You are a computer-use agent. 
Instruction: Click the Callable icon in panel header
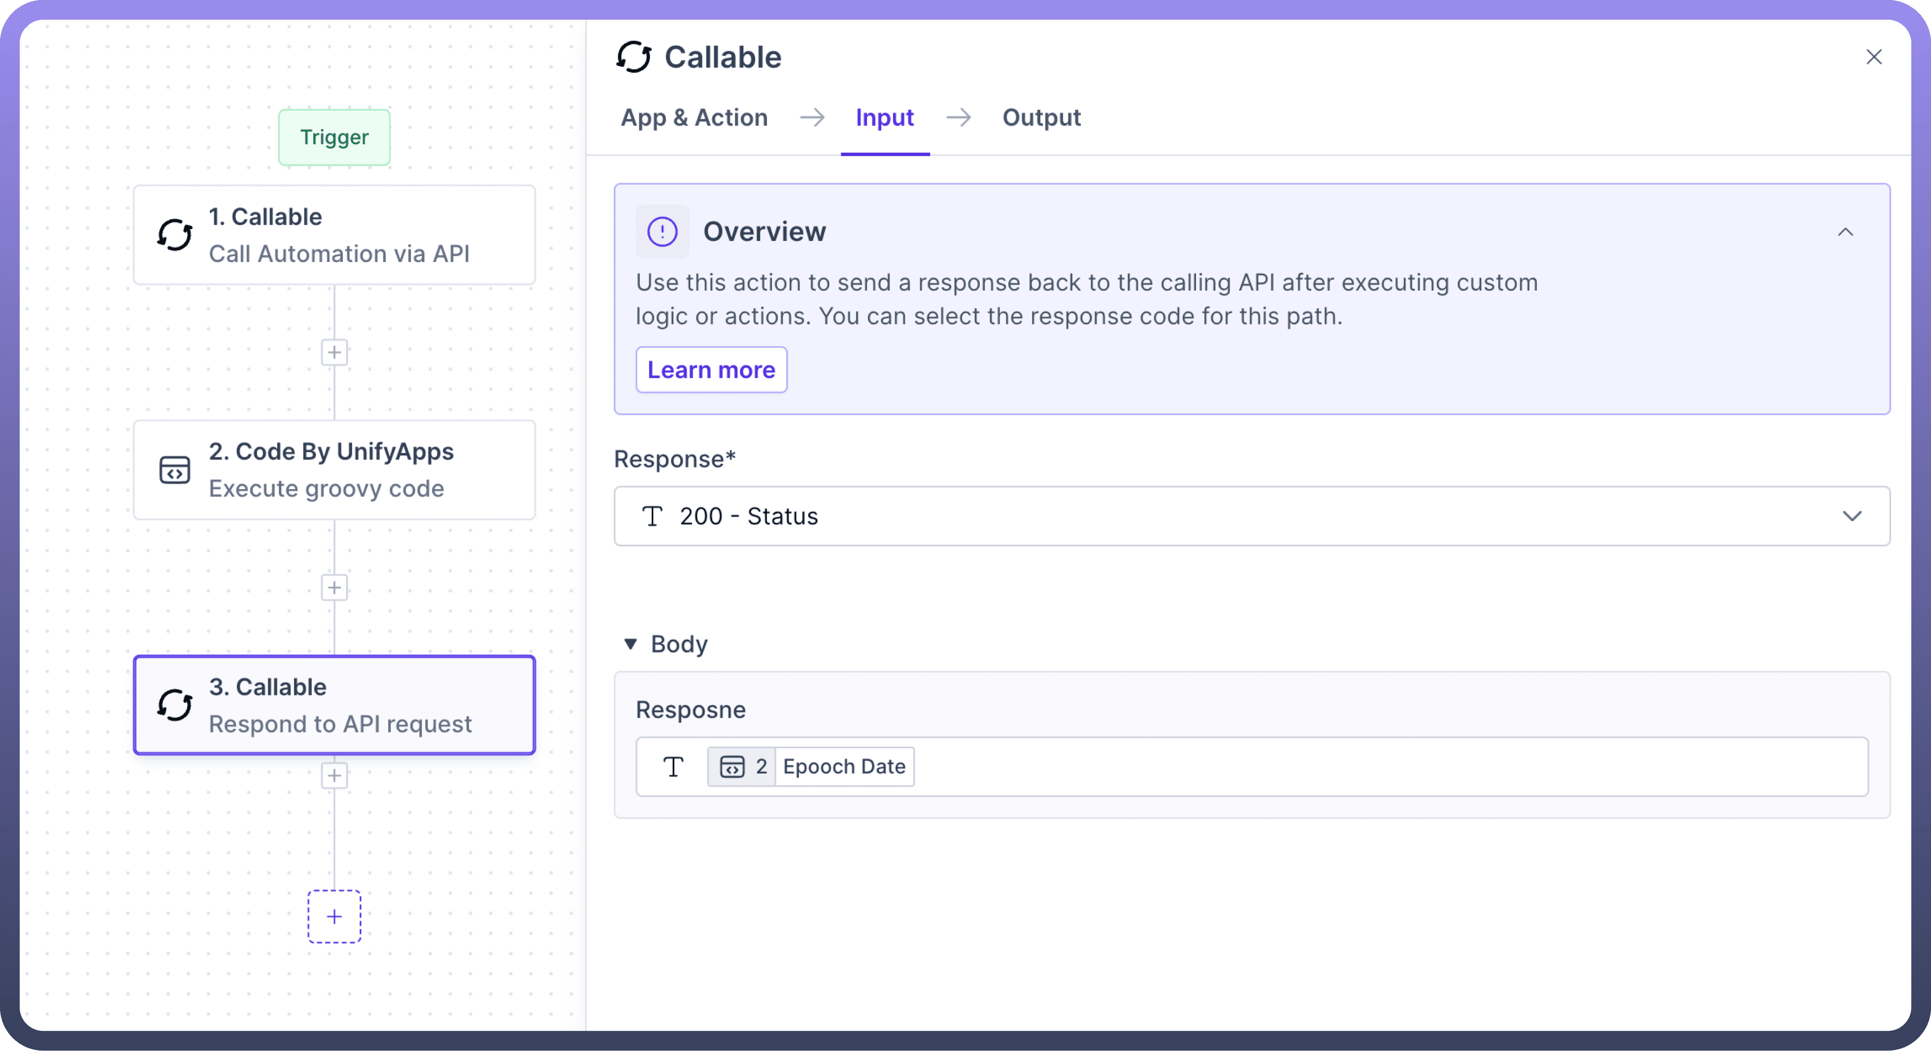[x=633, y=57]
